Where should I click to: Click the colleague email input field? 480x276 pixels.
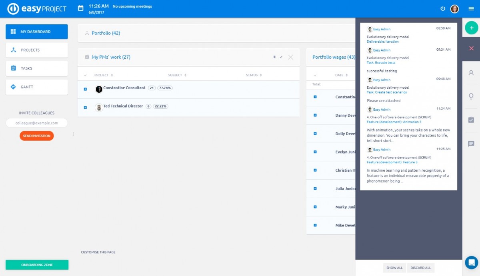[x=37, y=123]
